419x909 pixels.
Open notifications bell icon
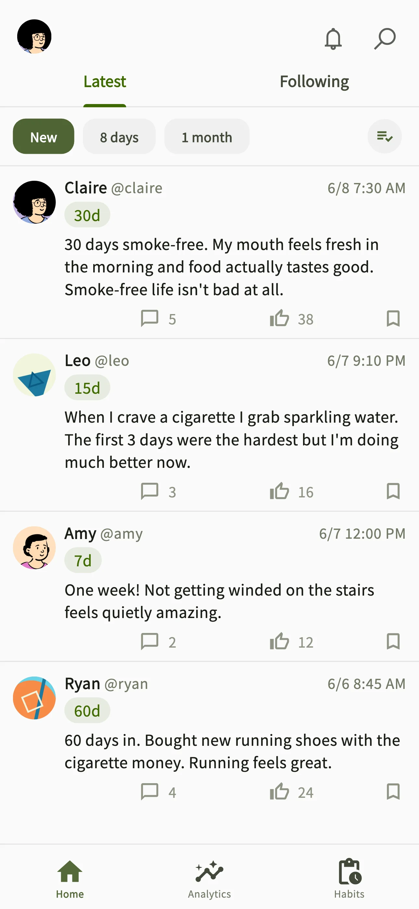(x=333, y=38)
